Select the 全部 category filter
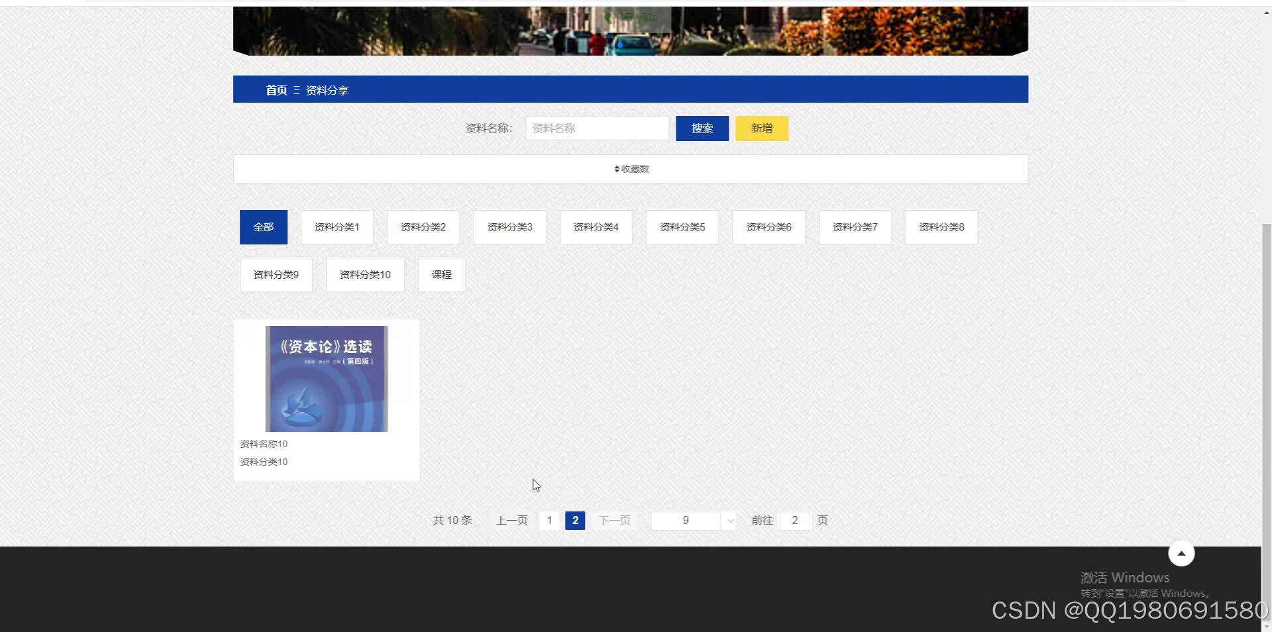Image resolution: width=1272 pixels, height=632 pixels. tap(263, 227)
